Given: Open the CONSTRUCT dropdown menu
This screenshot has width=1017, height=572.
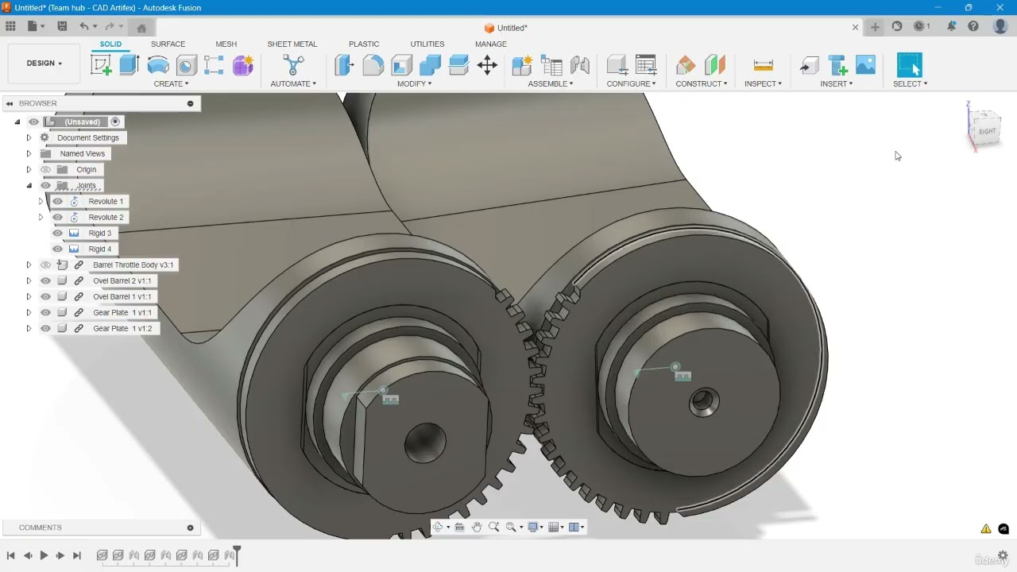Looking at the screenshot, I should point(702,83).
